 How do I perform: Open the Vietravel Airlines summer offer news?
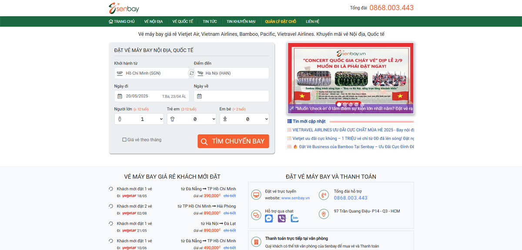[353, 130]
